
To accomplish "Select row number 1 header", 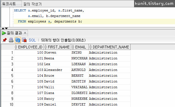I will pos(7,52).
